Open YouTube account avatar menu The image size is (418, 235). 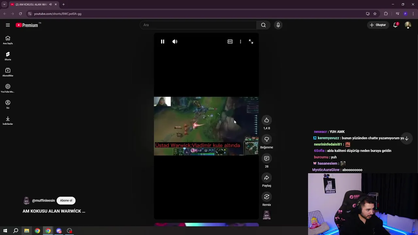408,25
